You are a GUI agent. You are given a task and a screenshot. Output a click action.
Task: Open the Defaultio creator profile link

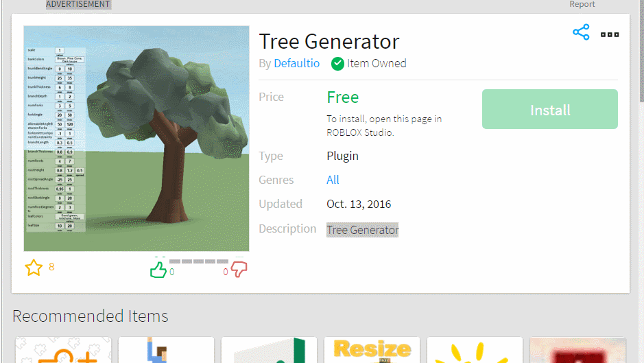click(x=296, y=63)
